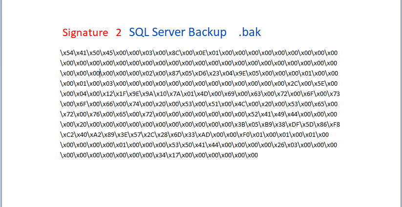Click the \x52\x41\x49\x44 byte sequence
This screenshot has width=402, height=207.
[x=272, y=114]
